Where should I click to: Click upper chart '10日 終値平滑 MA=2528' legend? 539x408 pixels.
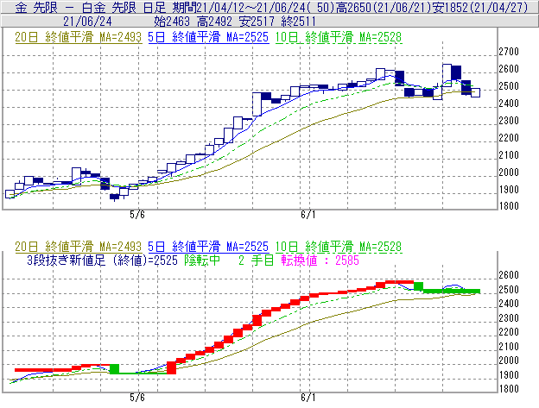click(x=339, y=37)
